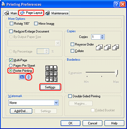Enable the Rotate 180° checkbox
The width and height of the screenshot is (127, 129).
(12, 24)
